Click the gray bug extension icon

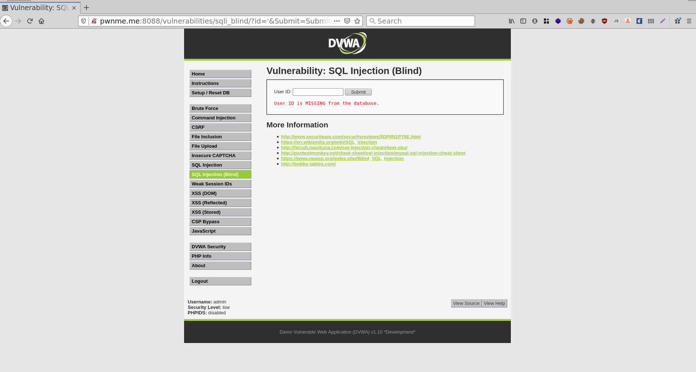593,21
